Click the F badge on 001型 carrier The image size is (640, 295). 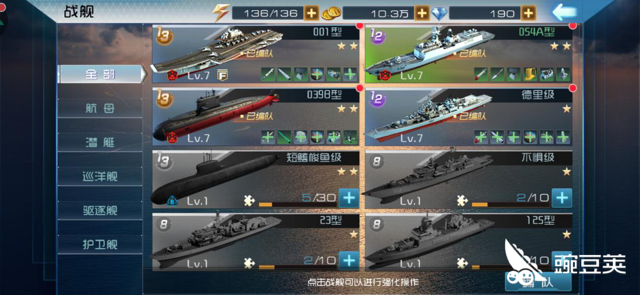[222, 76]
